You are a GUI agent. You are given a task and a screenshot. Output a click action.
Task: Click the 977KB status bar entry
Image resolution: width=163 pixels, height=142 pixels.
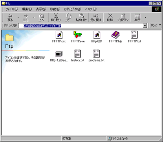tap(66, 138)
